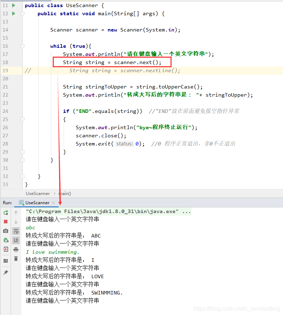Click 'public static void main(String[] args) {' line
The image size is (283, 315).
101,13
